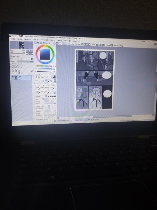Screen dimensions: 157x210
Task: Toggle Keep Opacity checkbox
Action: click(x=45, y=117)
